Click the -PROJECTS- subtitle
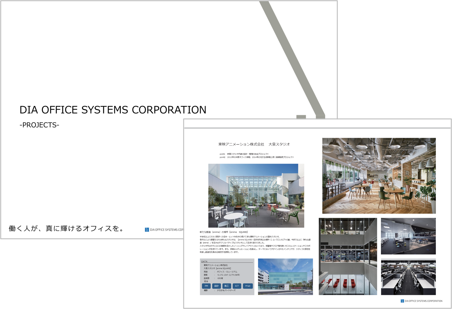 tap(39, 125)
